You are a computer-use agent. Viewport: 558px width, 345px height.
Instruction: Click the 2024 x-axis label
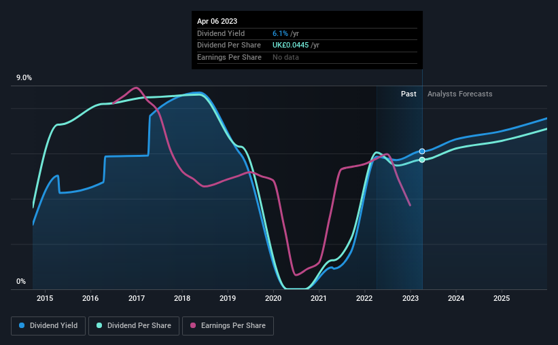[456, 298]
